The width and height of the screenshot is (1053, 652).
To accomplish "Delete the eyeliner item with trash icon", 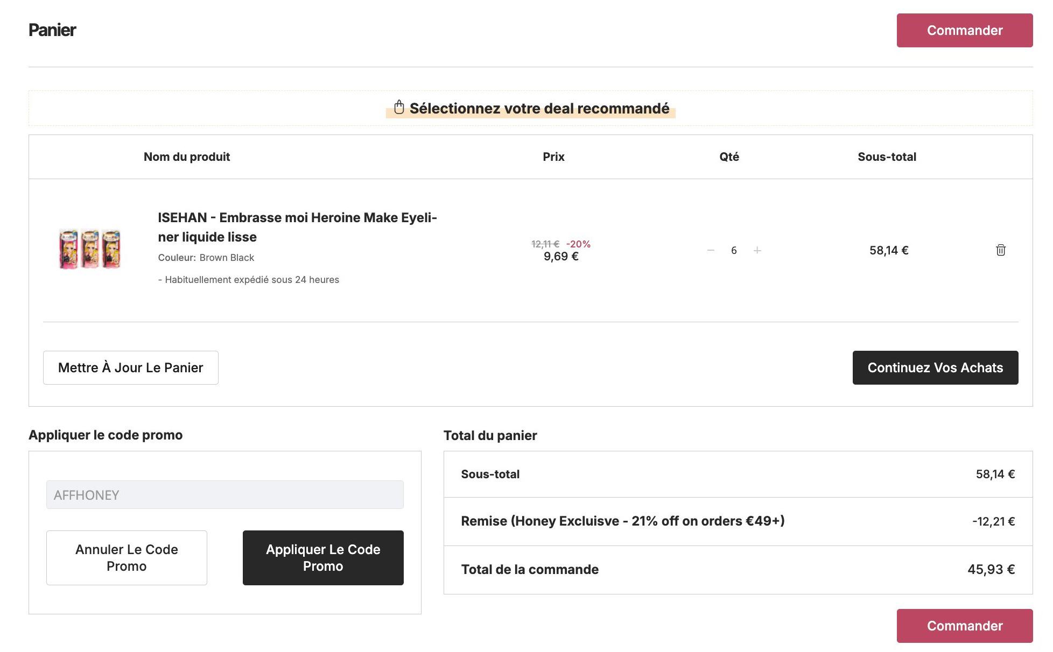I will [x=1000, y=250].
